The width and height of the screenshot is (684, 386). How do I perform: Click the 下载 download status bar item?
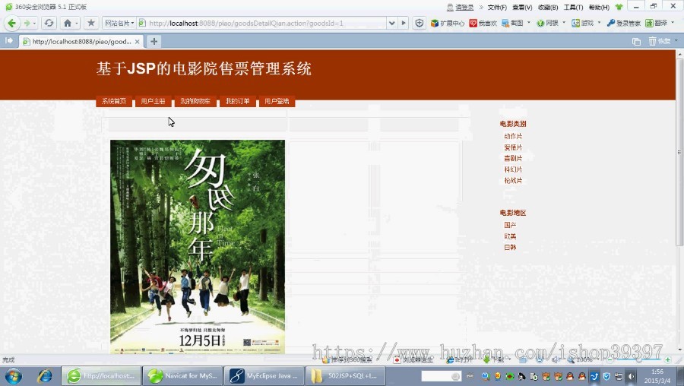point(494,360)
